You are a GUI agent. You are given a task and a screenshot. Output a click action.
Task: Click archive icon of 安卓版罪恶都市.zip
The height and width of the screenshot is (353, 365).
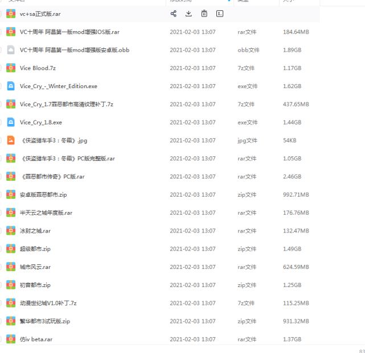11,194
